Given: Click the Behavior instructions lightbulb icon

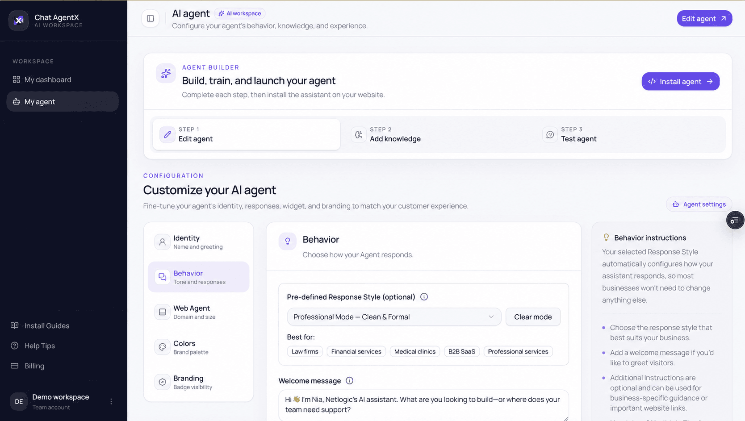Looking at the screenshot, I should pyautogui.click(x=606, y=238).
